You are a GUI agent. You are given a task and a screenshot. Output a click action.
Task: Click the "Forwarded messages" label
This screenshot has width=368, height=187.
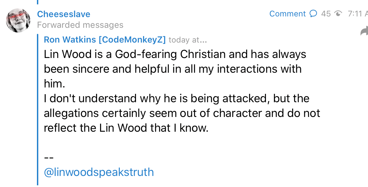coord(80,25)
